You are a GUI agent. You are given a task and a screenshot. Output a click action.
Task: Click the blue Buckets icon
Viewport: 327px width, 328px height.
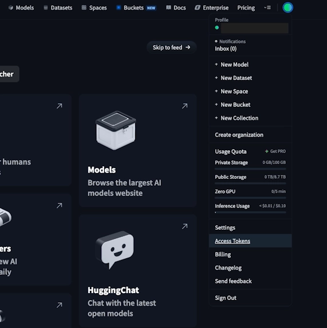tap(119, 8)
